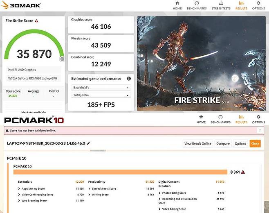Screen dimensions: 269x213
Task: Click result name LAPTOP-PN8TMJBR text
Action: pos(46,143)
